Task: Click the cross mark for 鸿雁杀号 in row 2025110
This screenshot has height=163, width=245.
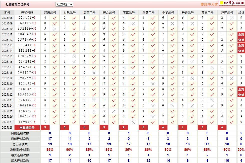Action: click(x=55, y=29)
